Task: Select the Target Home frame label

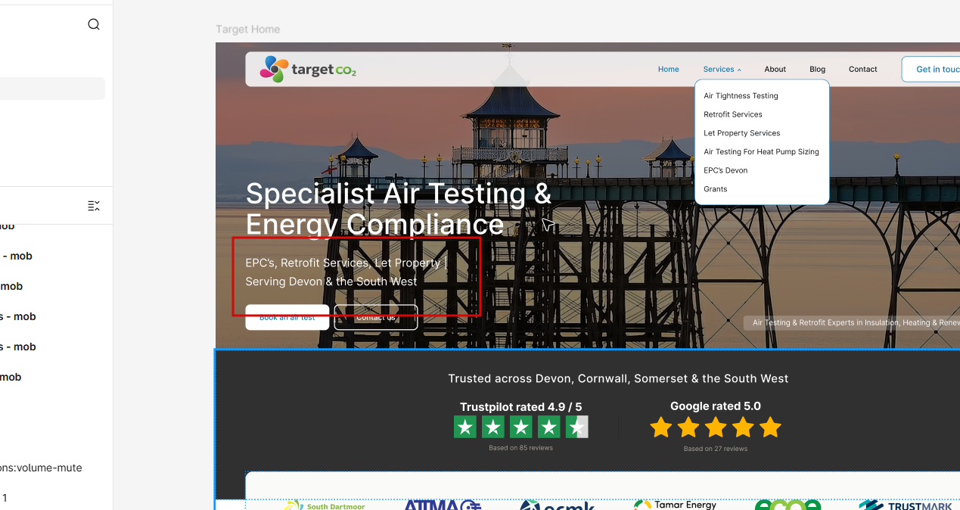Action: (247, 30)
